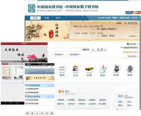The image size is (141, 116).
Task: Open 检索证明 service link
Action: 102,100
